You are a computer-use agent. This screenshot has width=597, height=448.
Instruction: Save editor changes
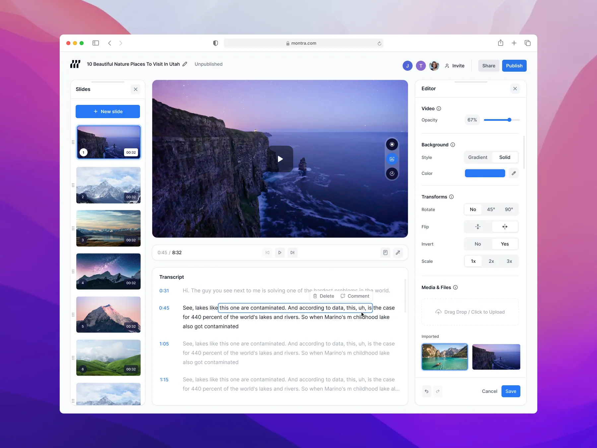tap(511, 391)
